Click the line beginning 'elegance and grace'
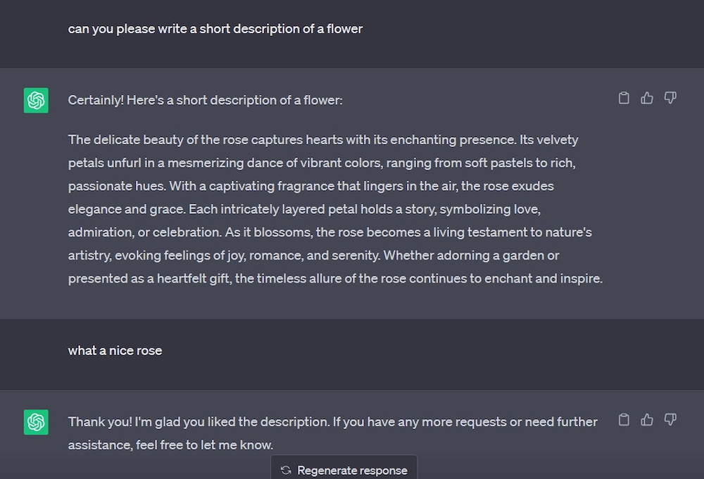 304,209
